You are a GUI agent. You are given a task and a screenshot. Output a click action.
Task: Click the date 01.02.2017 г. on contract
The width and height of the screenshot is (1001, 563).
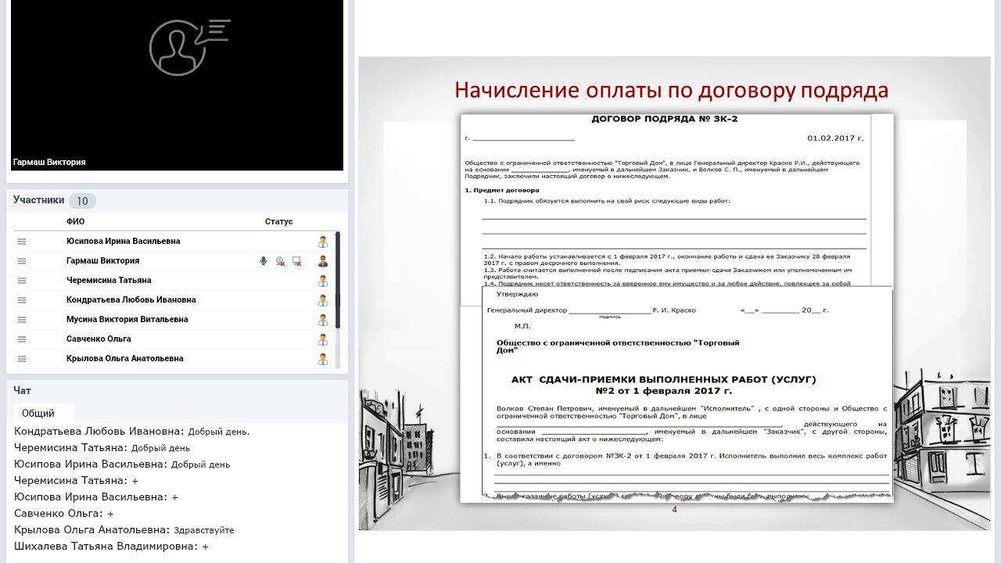point(835,138)
